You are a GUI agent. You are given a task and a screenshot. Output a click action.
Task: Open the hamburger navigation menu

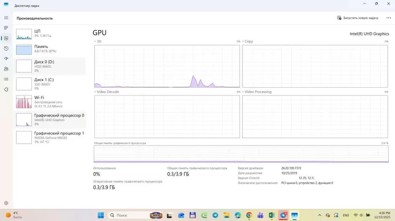6,18
